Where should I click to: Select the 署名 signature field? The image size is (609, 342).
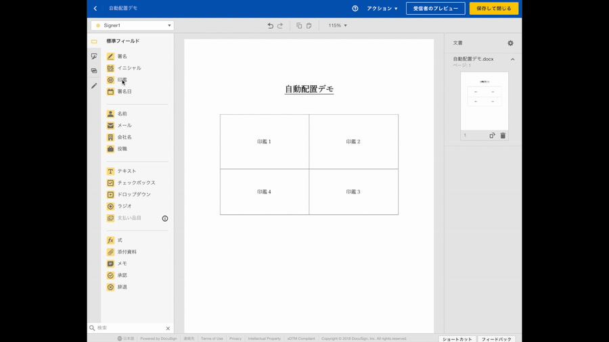tap(117, 56)
